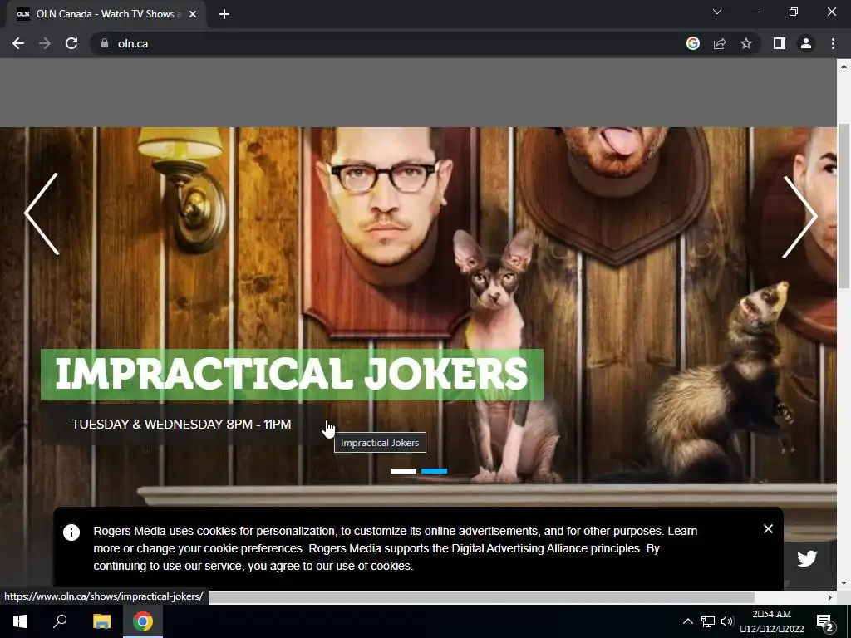Open the volume control tray icon
The image size is (851, 638).
727,621
